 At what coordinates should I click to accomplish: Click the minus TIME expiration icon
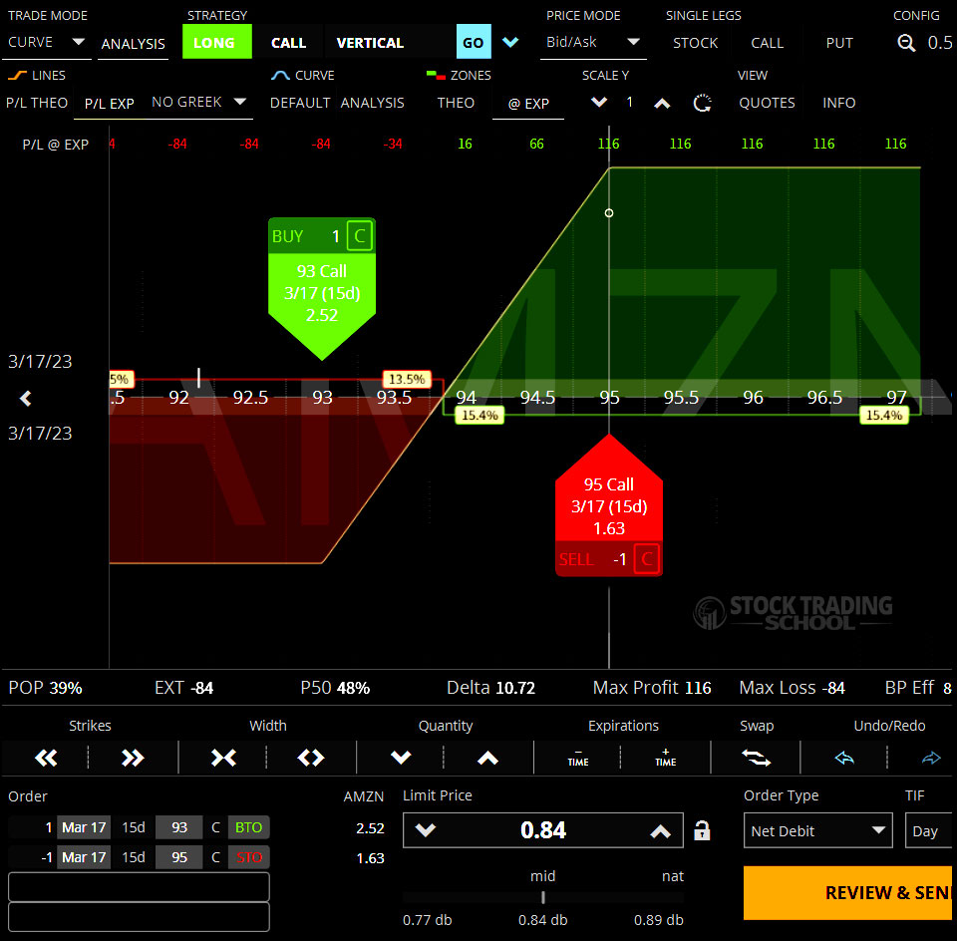point(578,758)
